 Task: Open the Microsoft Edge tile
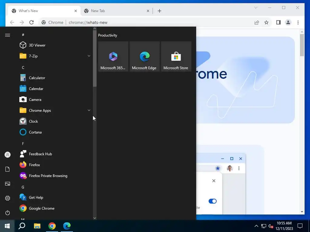click(x=144, y=56)
